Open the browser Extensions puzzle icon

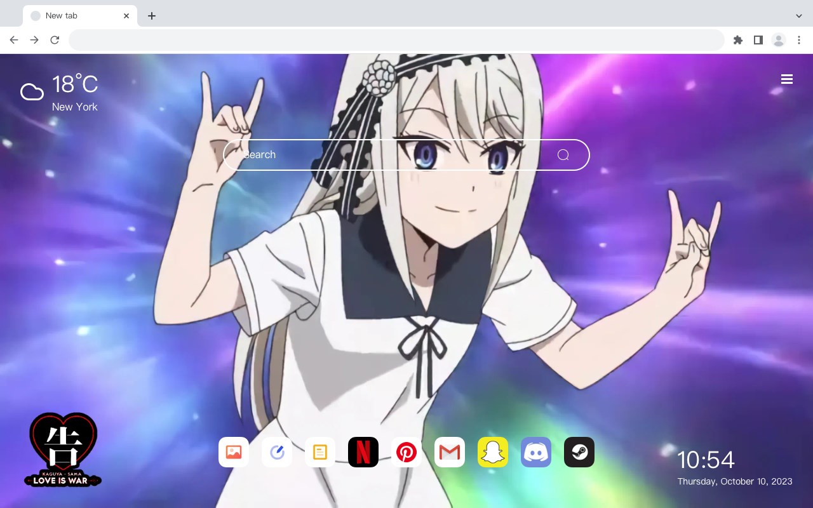pyautogui.click(x=737, y=40)
